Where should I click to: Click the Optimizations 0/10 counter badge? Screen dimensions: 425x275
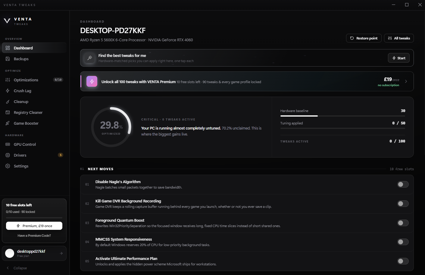tap(58, 80)
